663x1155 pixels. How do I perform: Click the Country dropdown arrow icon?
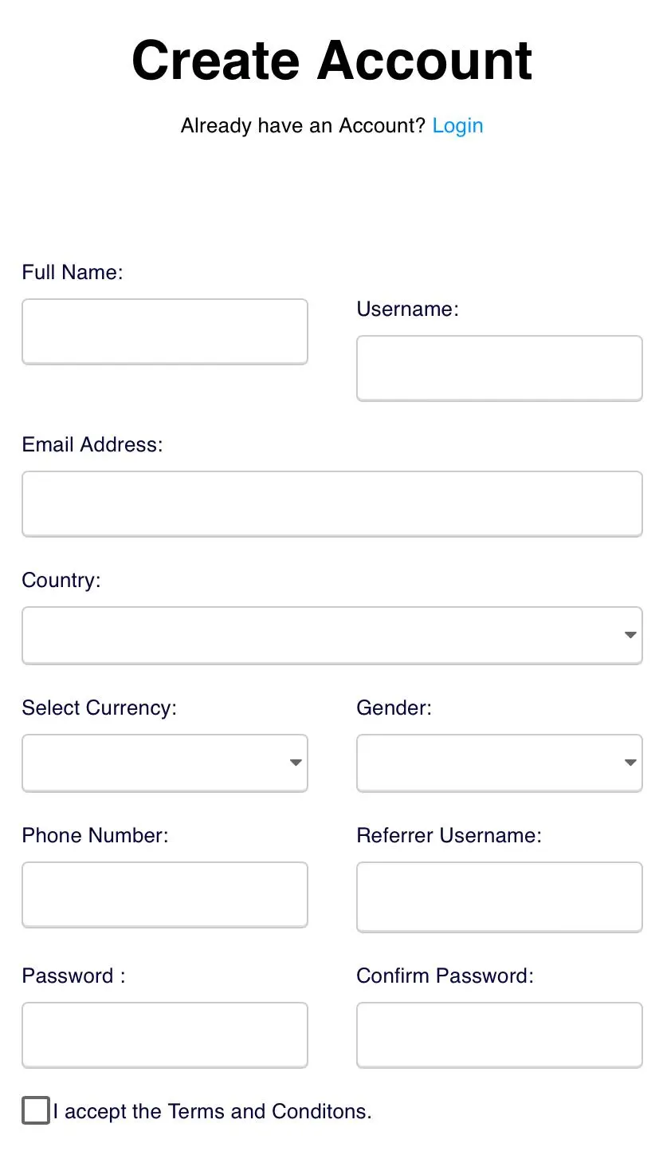[630, 636]
